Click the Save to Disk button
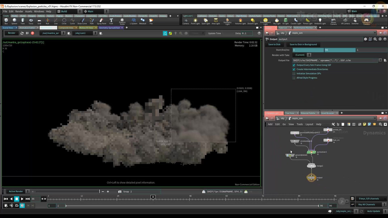This screenshot has width=388, height=218. (274, 45)
